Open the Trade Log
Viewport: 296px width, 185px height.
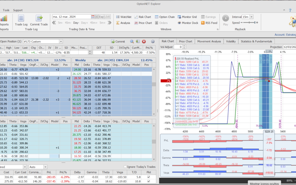click(x=21, y=20)
